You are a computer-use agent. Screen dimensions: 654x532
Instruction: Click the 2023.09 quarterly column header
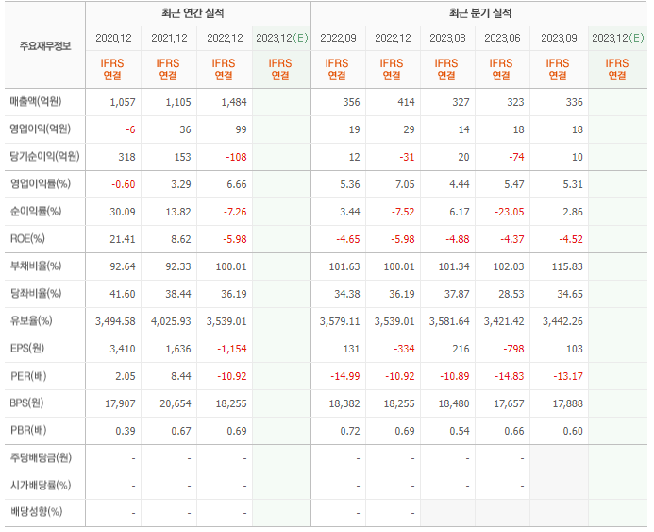(x=559, y=38)
